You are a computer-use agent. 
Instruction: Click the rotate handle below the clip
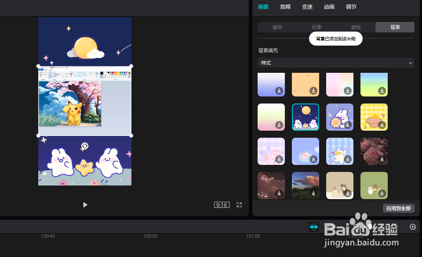(84, 146)
